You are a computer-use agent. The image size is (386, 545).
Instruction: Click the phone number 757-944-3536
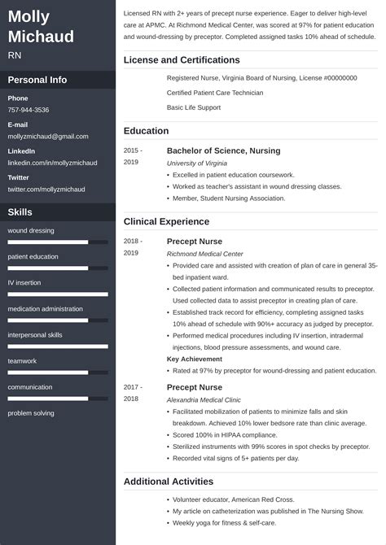pos(29,110)
